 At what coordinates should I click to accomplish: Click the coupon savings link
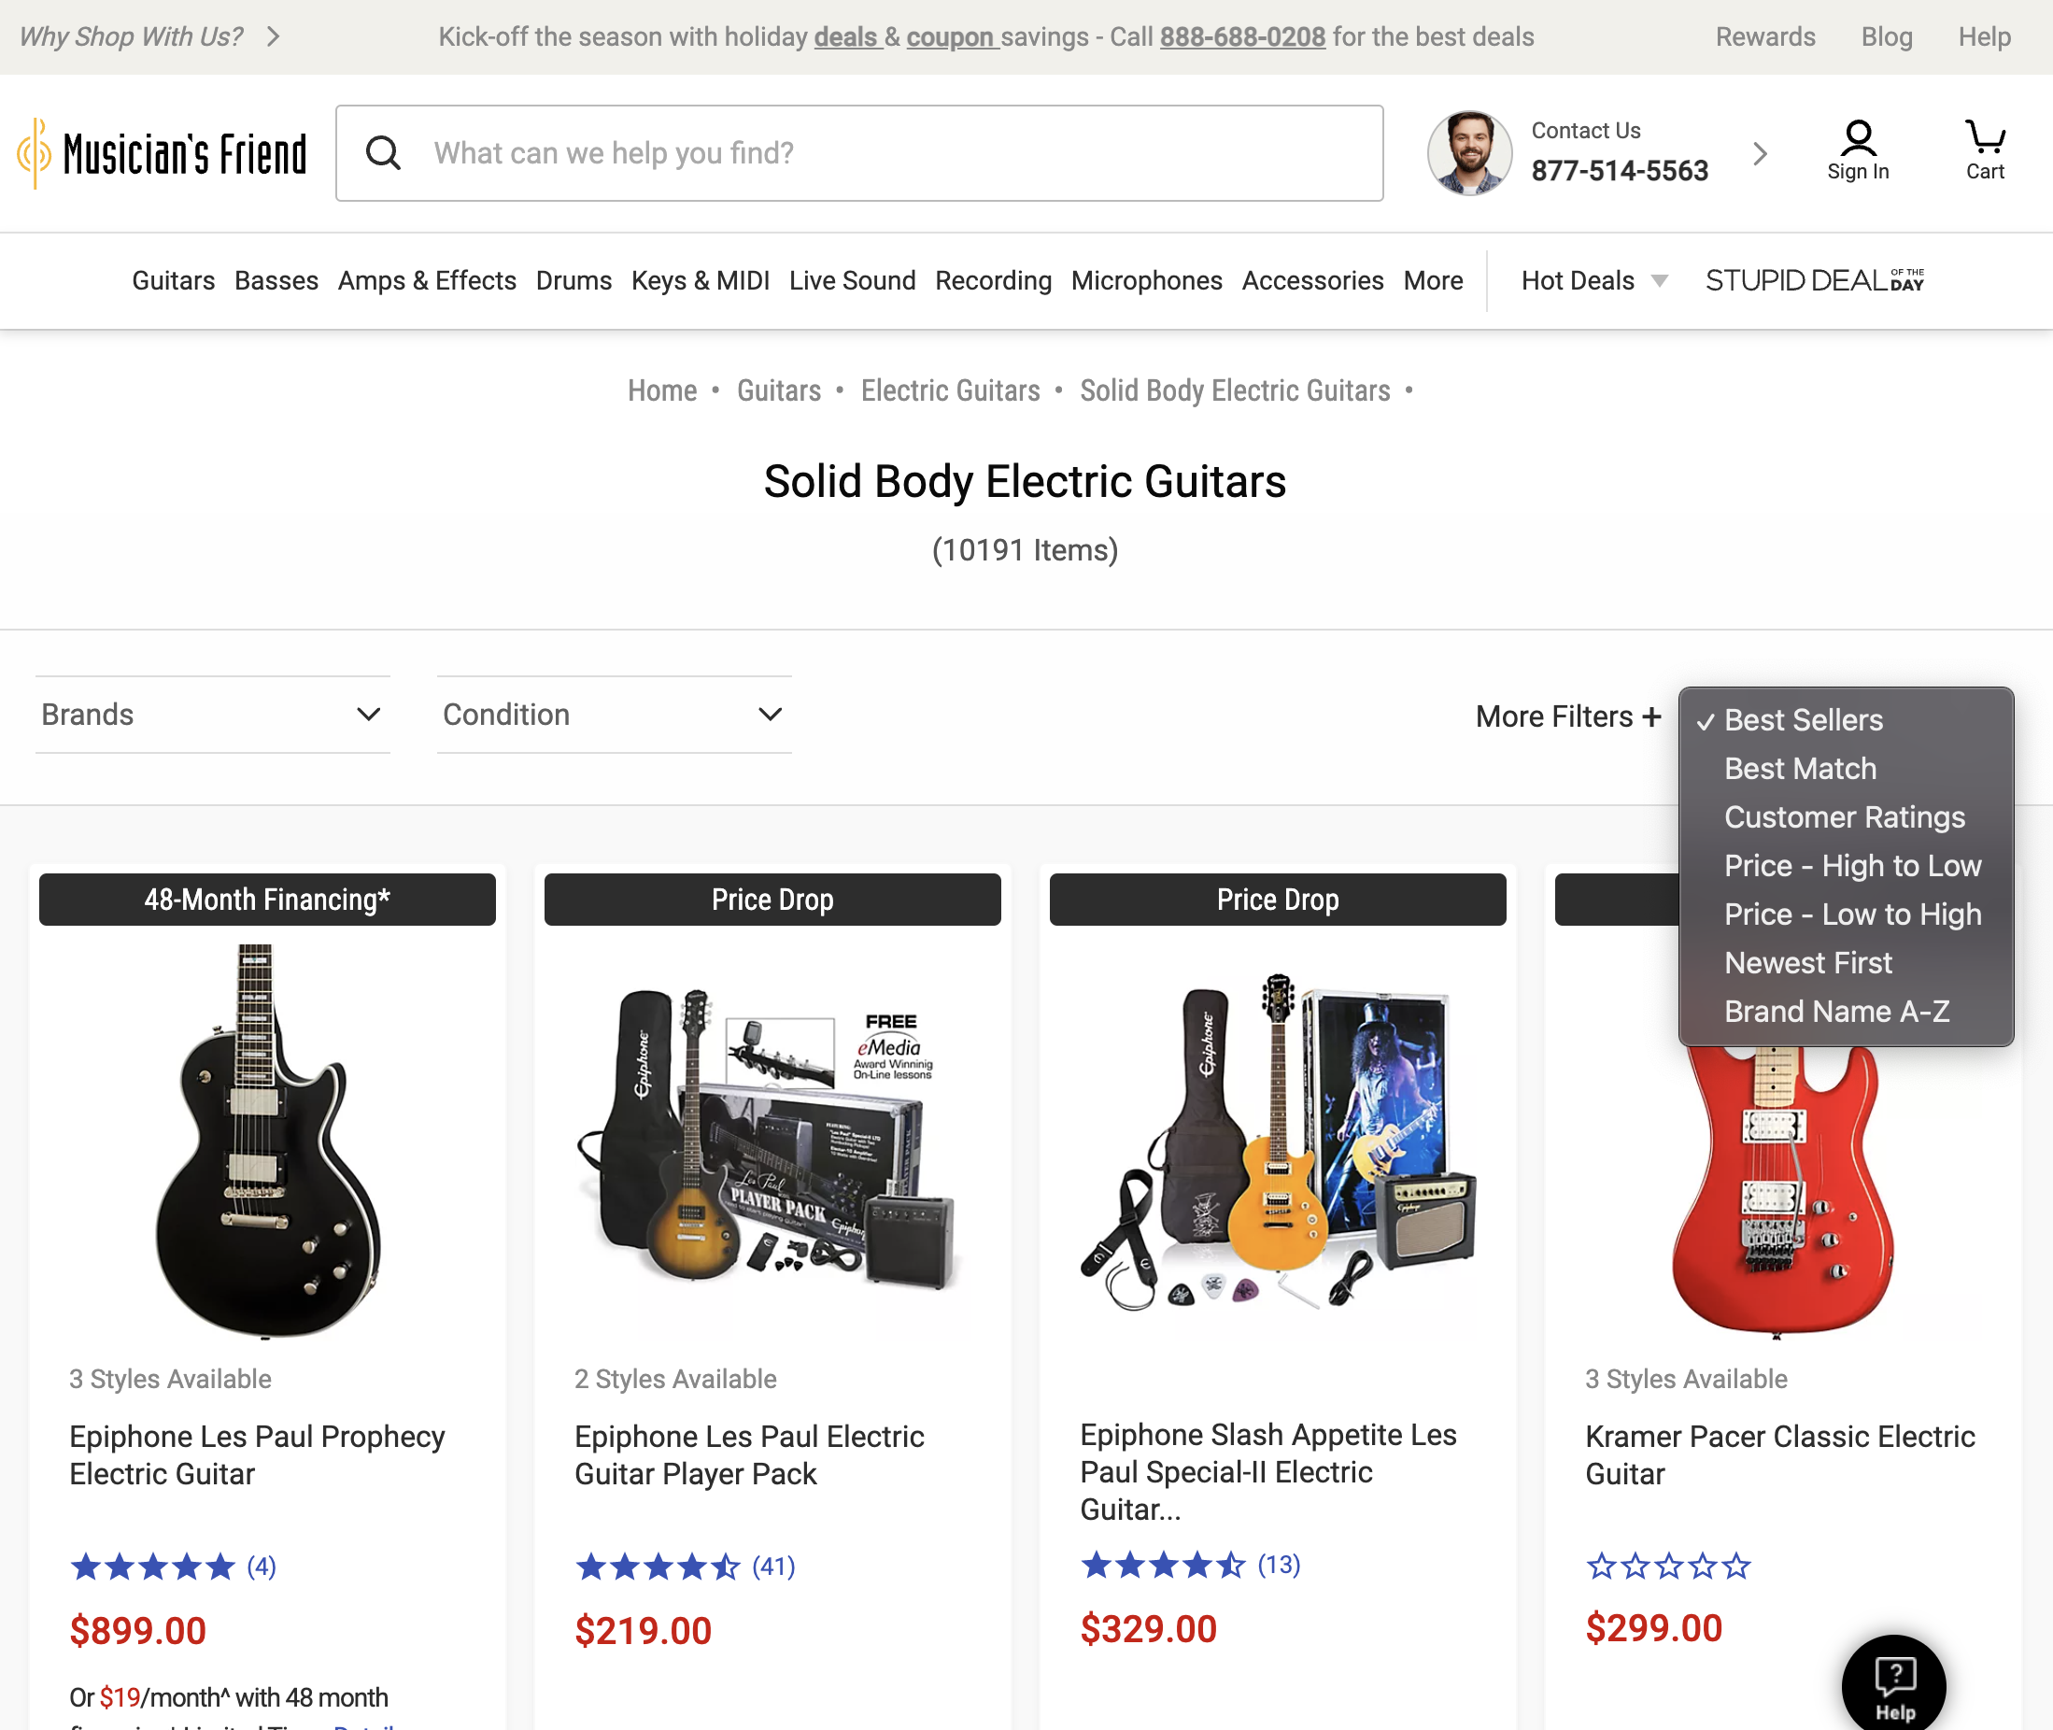pos(952,36)
